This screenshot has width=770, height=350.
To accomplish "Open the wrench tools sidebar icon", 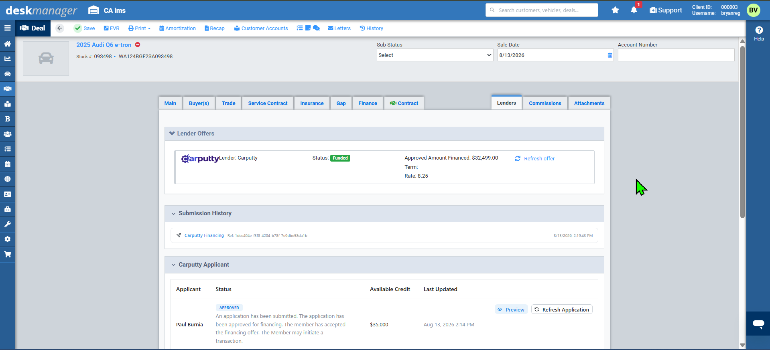I will pyautogui.click(x=7, y=224).
